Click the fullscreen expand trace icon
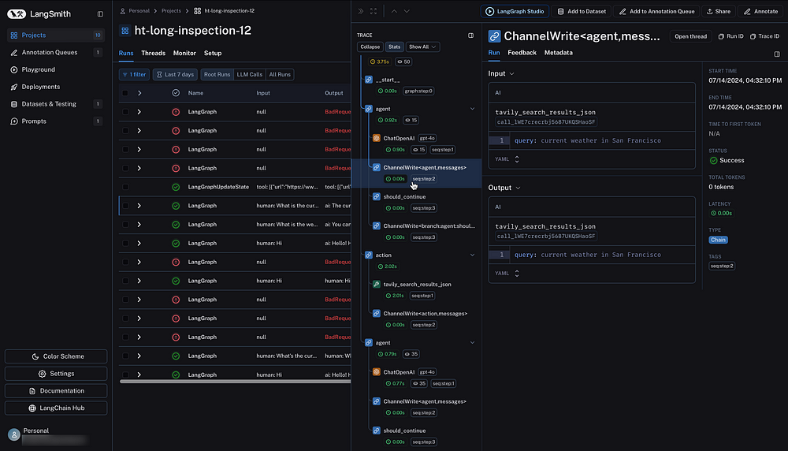 374,11
